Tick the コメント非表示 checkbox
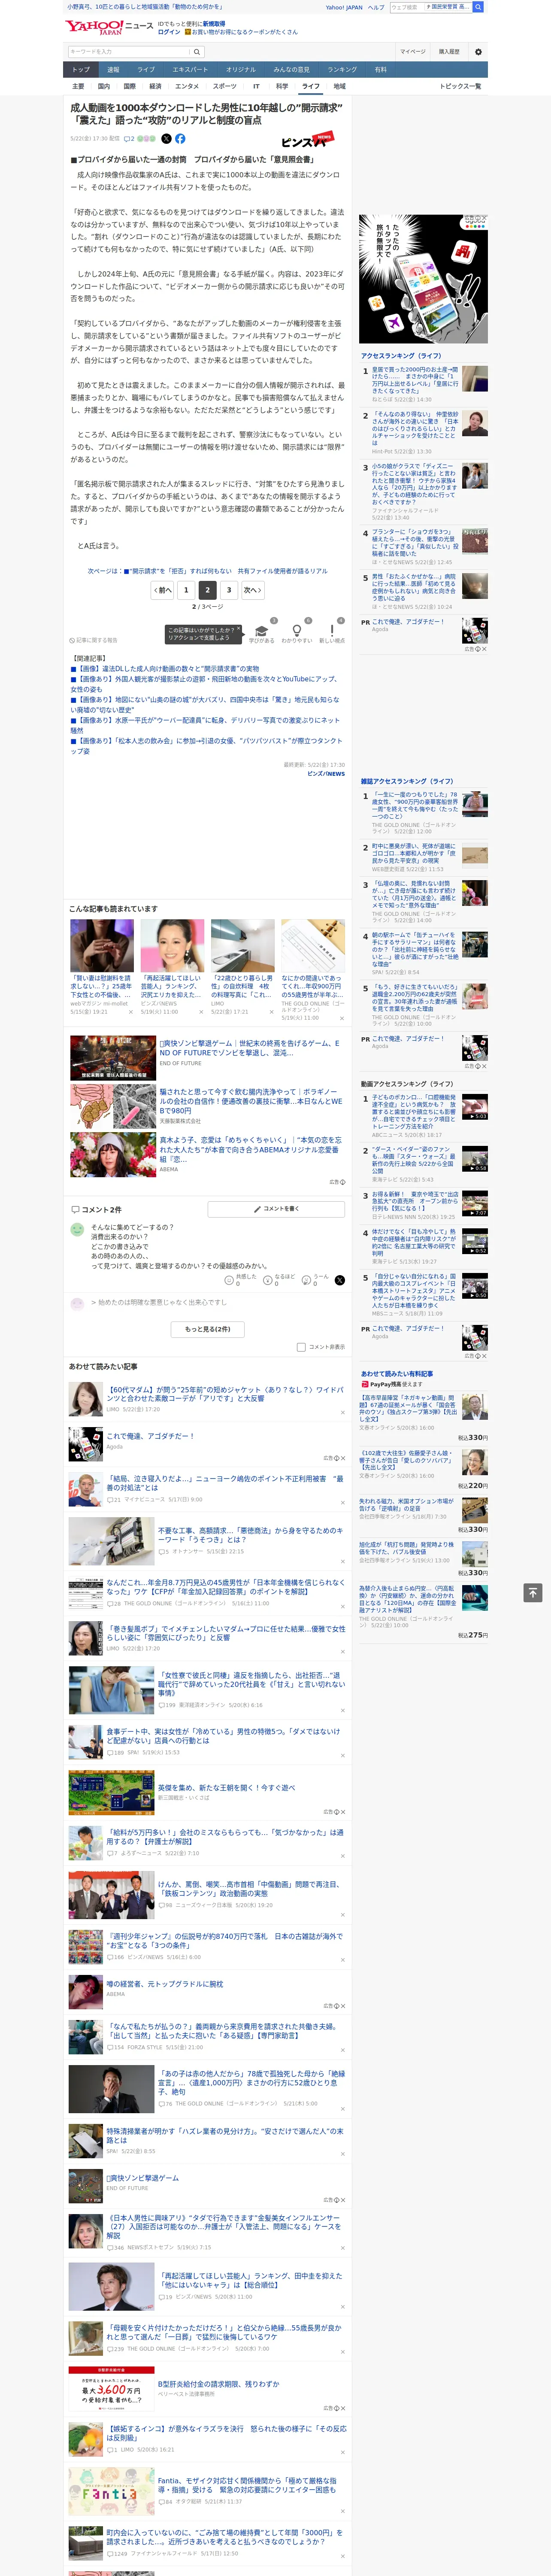Viewport: 551px width, 2576px height. coord(301,1346)
